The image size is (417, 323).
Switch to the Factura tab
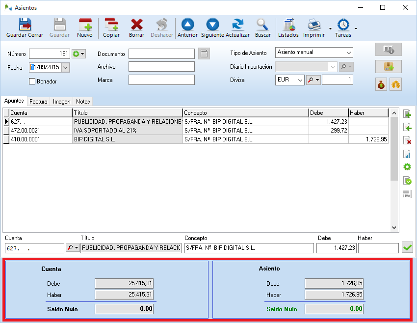[x=38, y=102]
